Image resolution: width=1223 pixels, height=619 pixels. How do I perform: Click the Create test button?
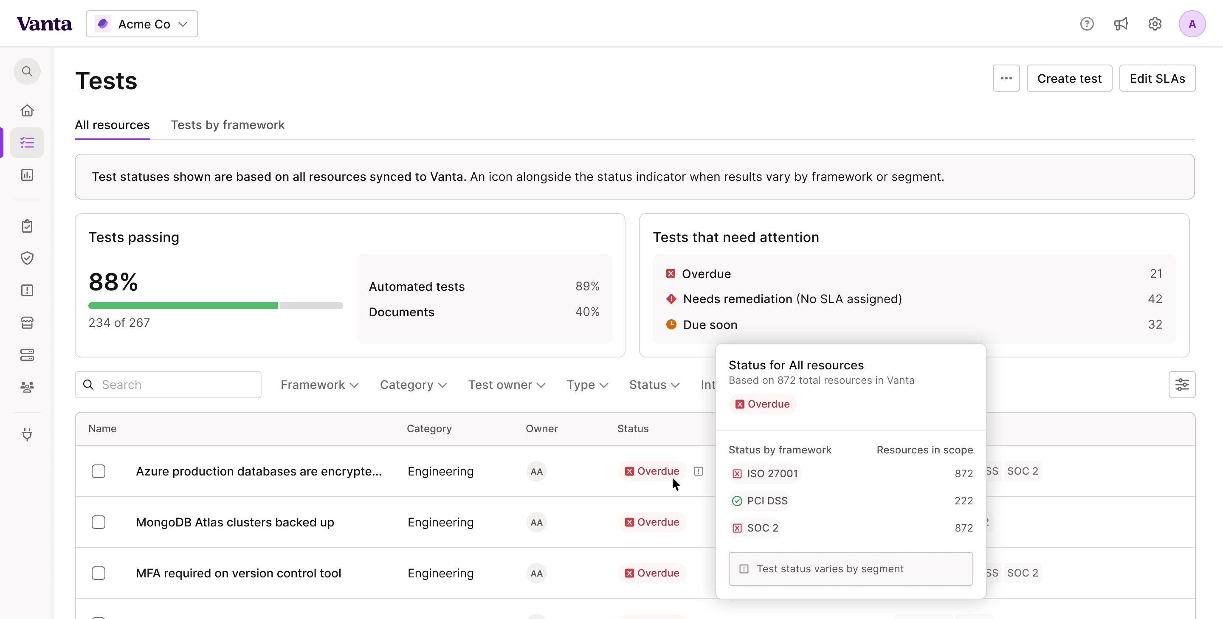click(1069, 78)
